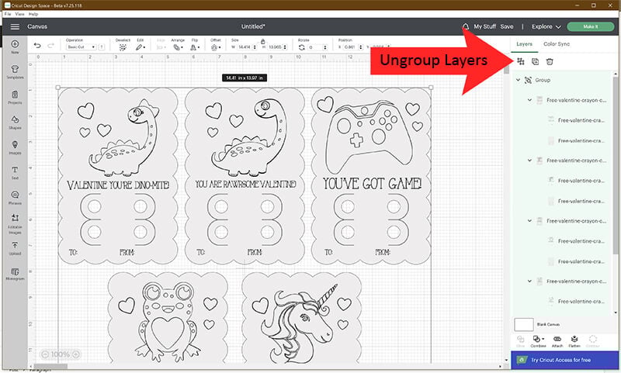Click the Ungroup icon in Layers panel
Viewport: 621px width, 373px height.
[x=520, y=61]
